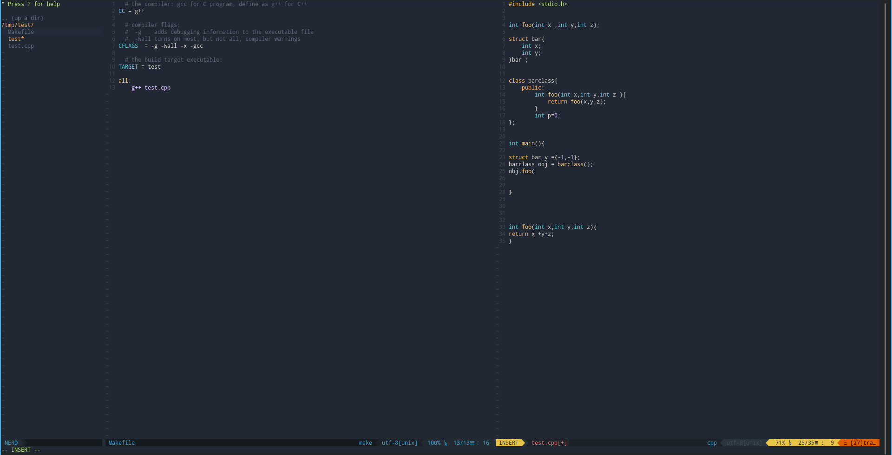Image resolution: width=892 pixels, height=455 pixels.
Task: Click the make filetype indicator for Makefile
Action: click(x=365, y=442)
